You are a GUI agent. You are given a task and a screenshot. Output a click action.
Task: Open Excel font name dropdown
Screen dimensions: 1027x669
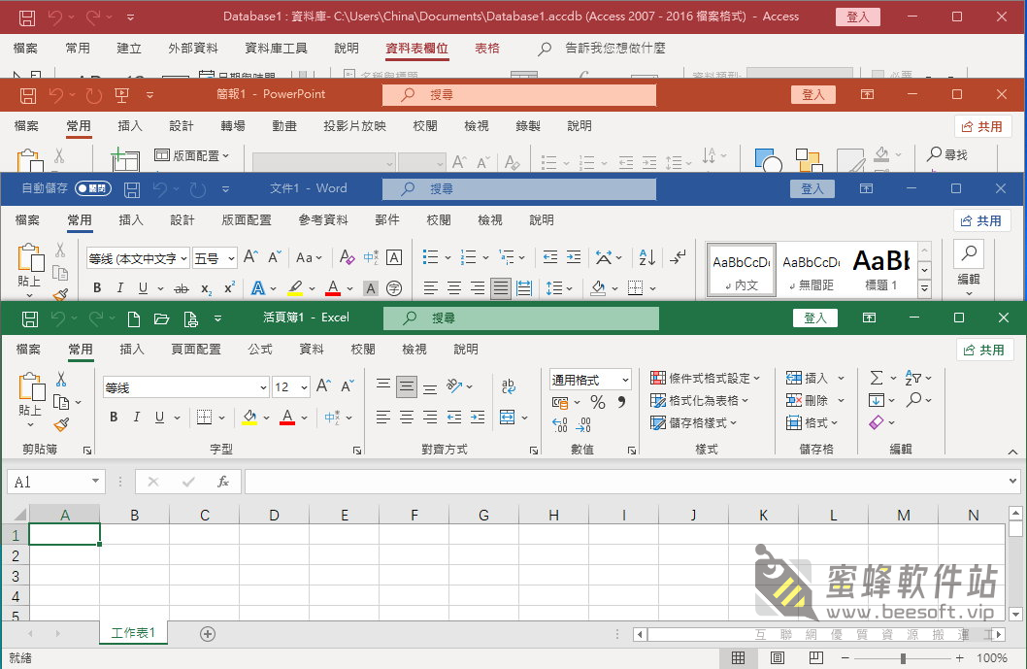[x=263, y=387]
